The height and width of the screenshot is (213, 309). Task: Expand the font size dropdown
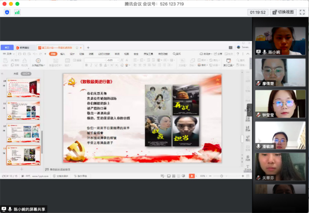tap(118, 60)
